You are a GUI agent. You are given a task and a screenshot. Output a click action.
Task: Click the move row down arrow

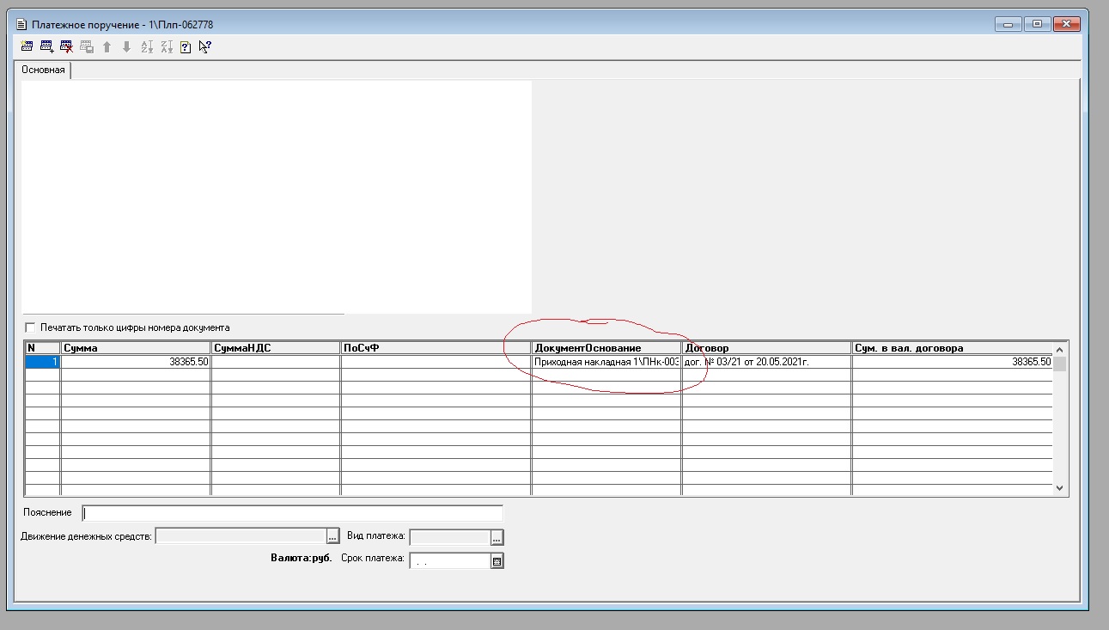pos(126,47)
